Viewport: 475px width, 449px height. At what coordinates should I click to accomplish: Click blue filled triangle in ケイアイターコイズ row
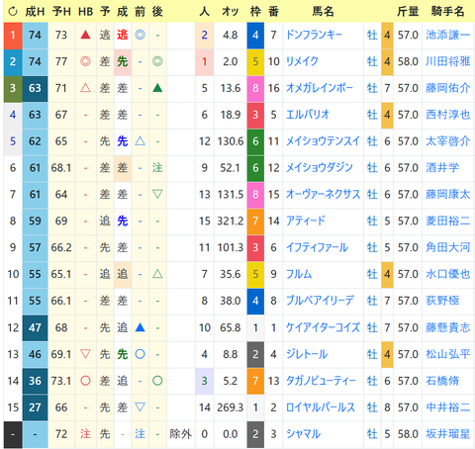(140, 327)
